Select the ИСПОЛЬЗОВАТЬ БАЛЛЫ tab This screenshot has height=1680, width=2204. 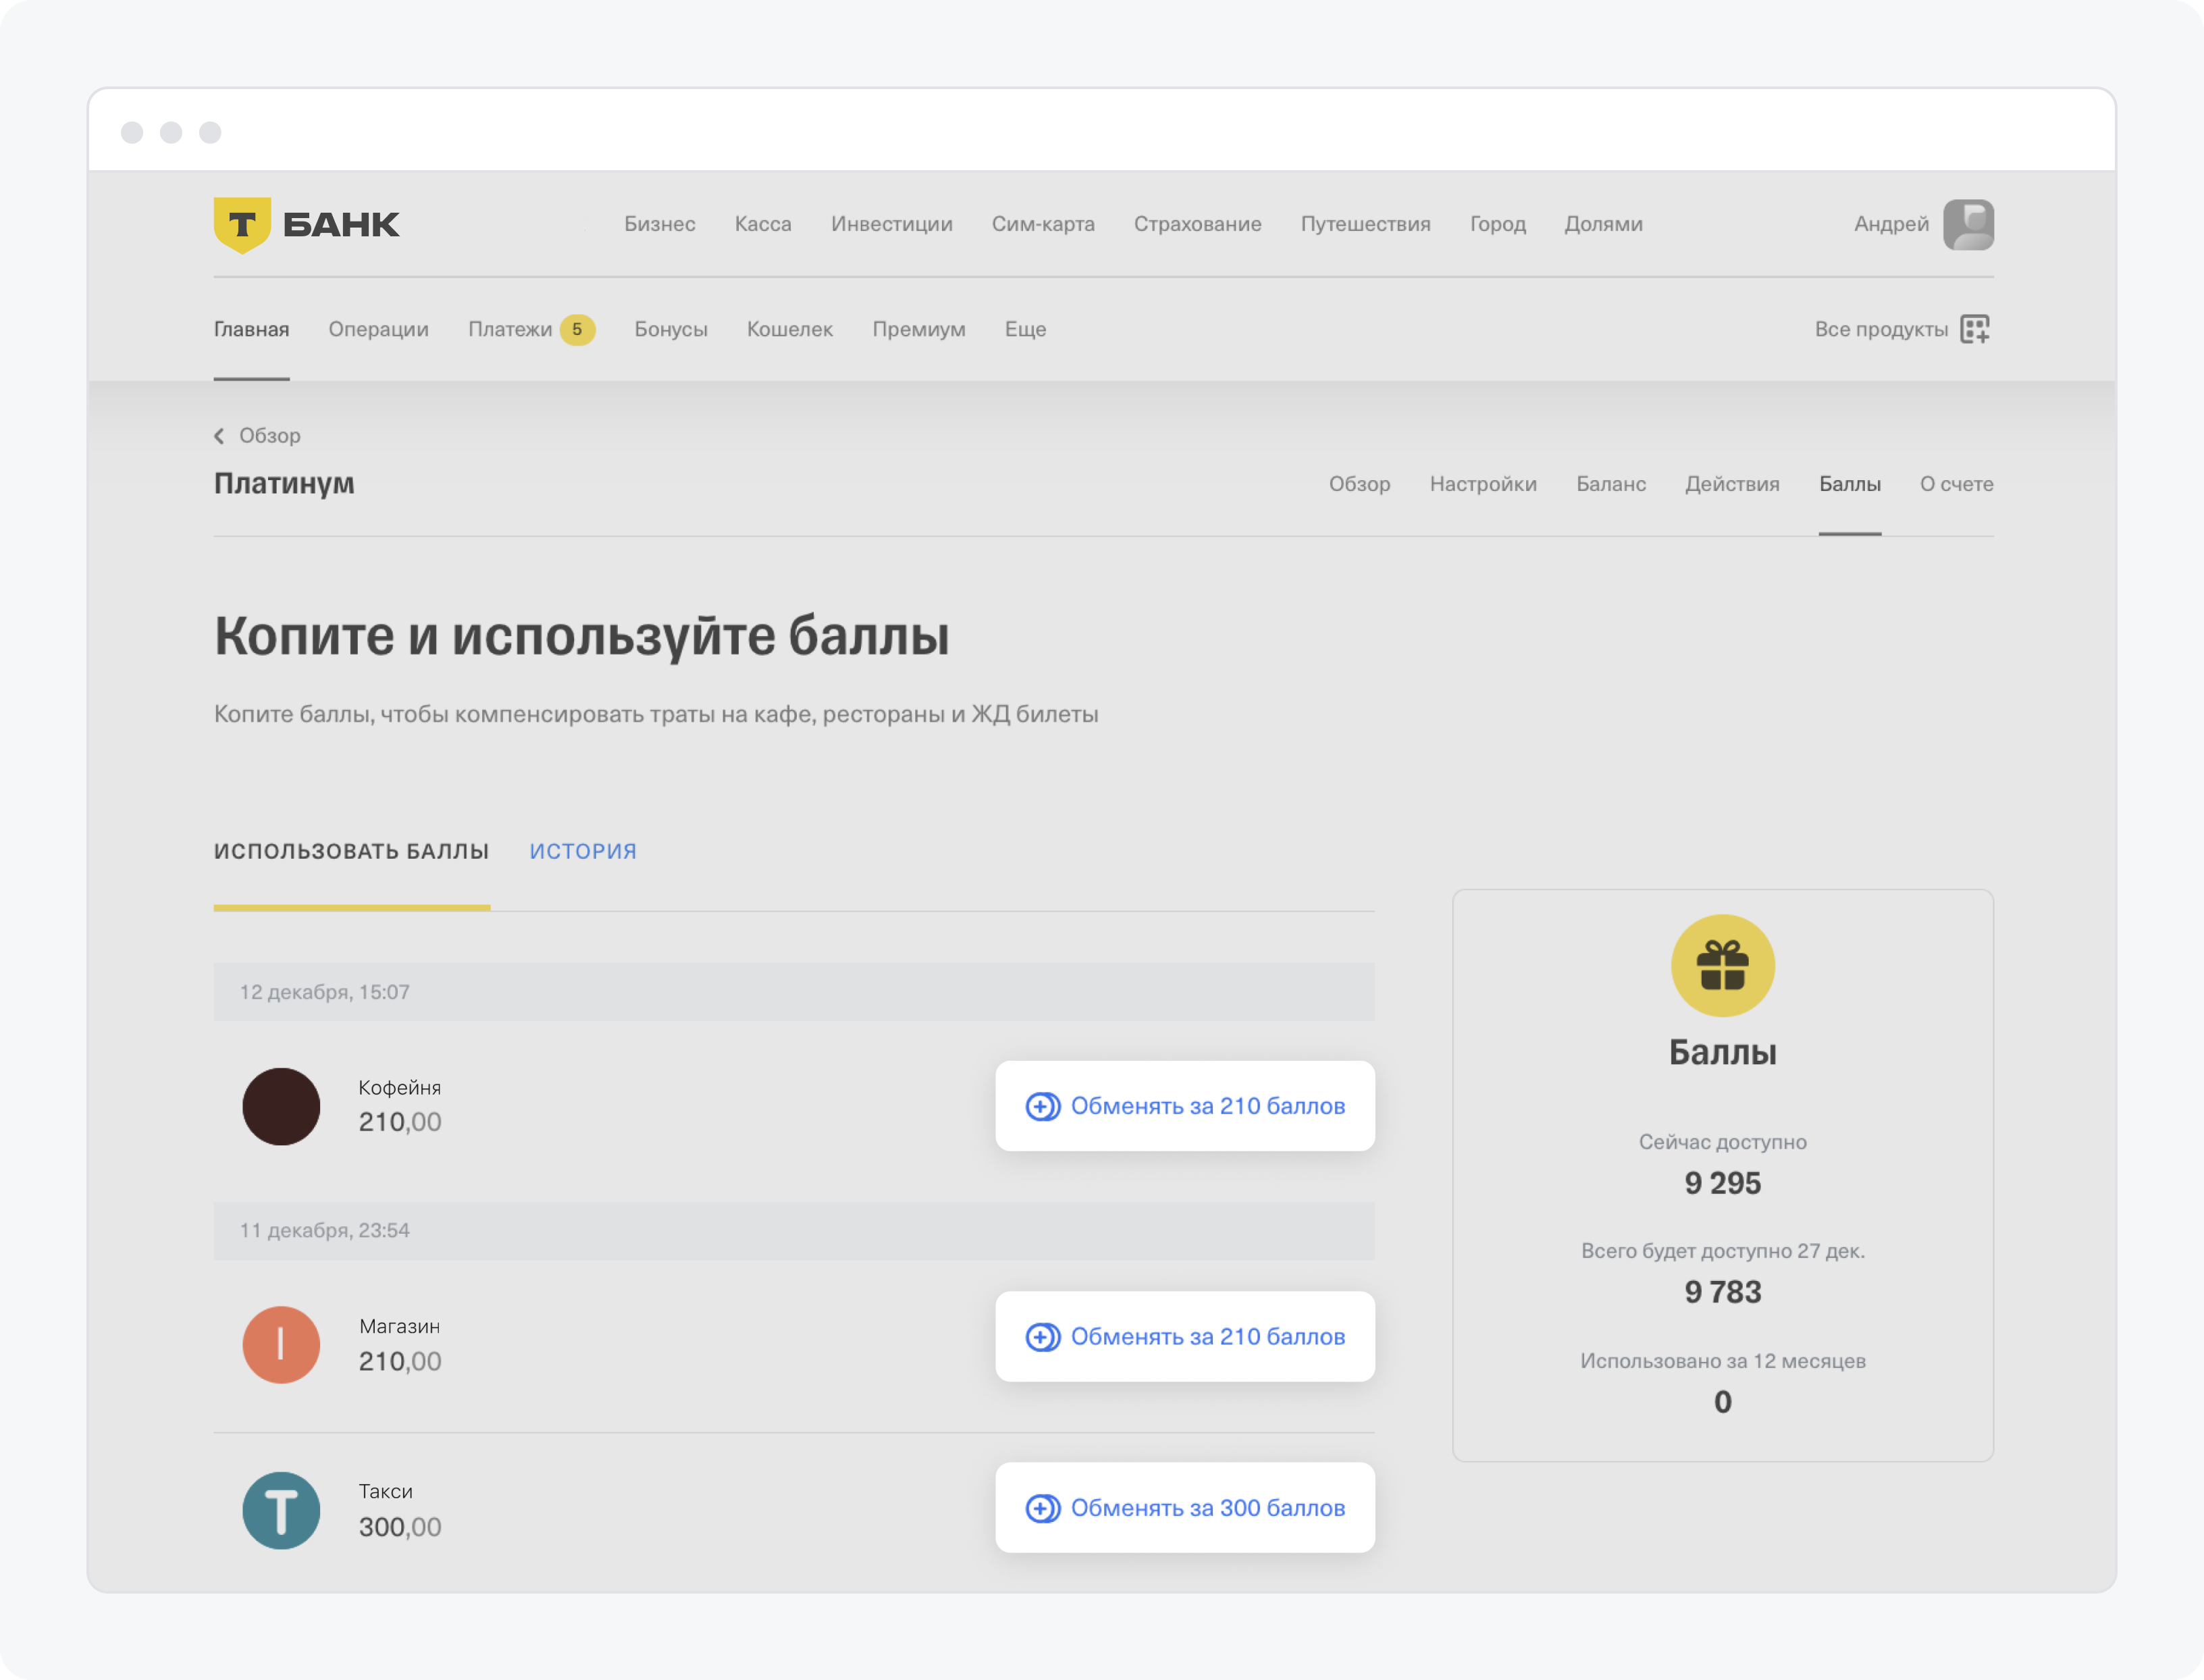(x=351, y=851)
